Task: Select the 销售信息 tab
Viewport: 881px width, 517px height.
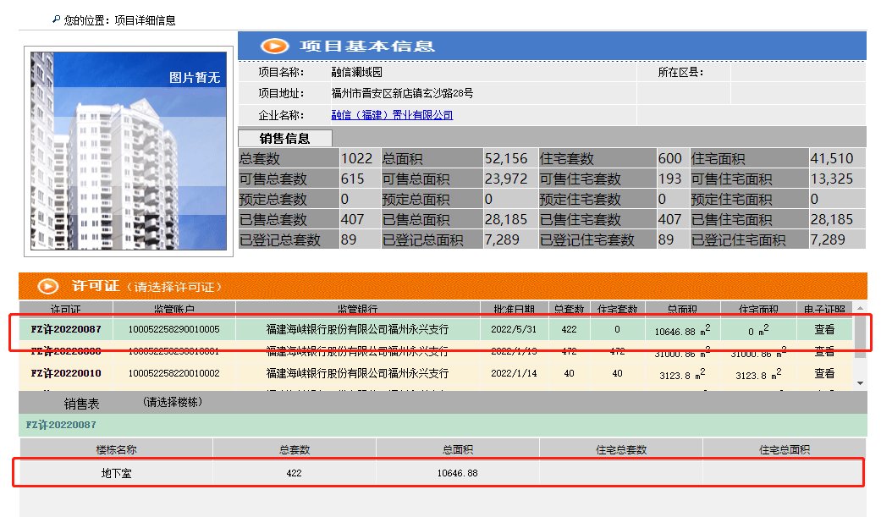Action: pos(286,139)
